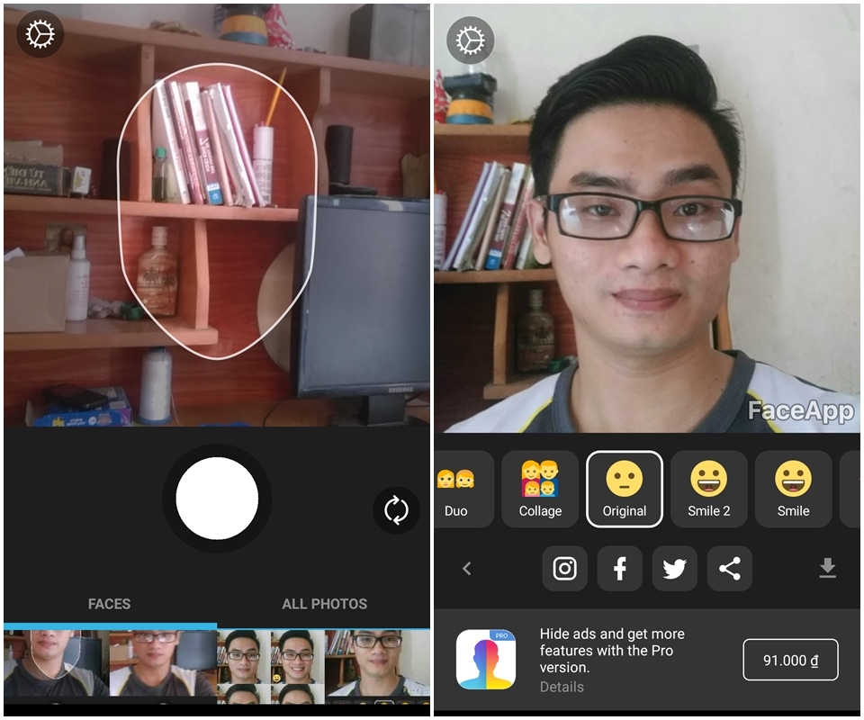This screenshot has width=864, height=720.
Task: Go back using the left chevron
Action: 467,568
